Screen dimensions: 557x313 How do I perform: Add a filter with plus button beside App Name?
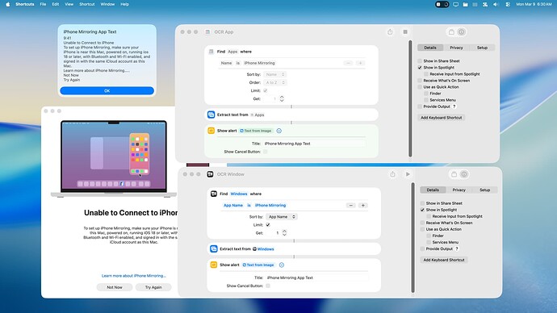362,206
